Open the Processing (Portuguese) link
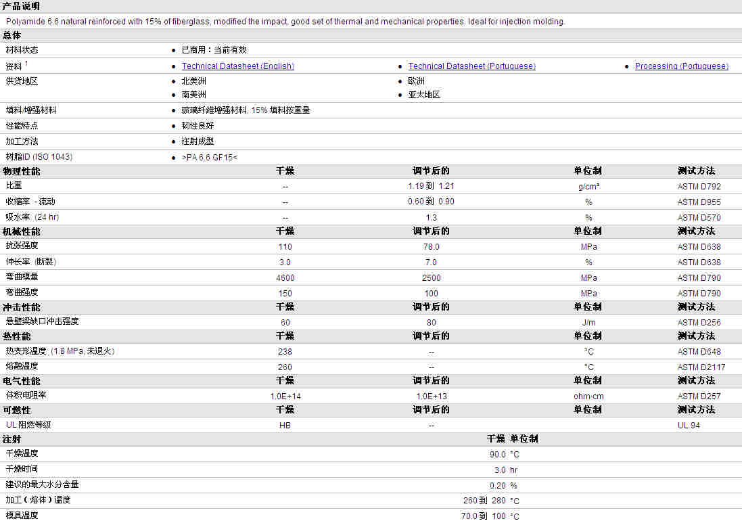 [681, 66]
